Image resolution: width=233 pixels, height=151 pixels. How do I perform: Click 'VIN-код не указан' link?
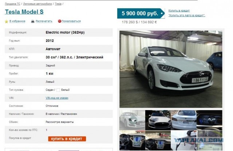click(x=57, y=98)
